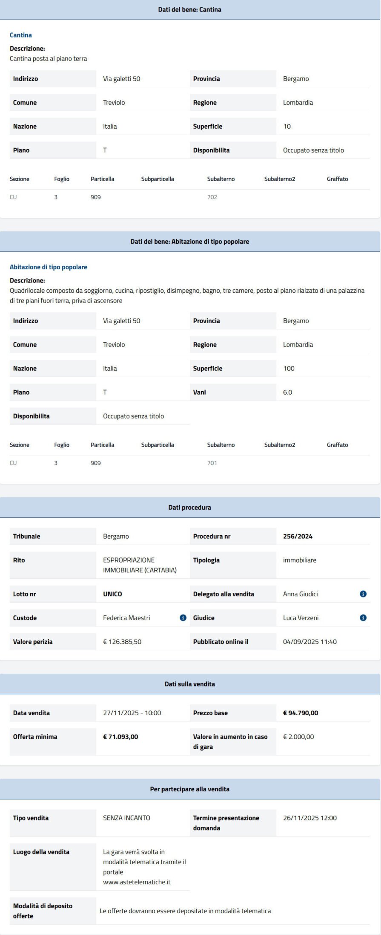Click 'Abitazione di tipo popolare' blue title
Screen dimensions: 381x935
[49, 267]
